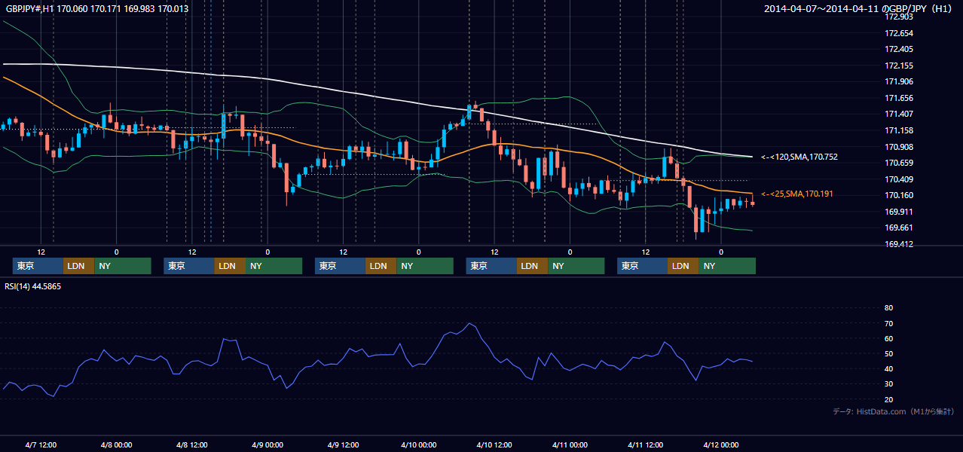Click the 171.906 price axis label
Screen dimensions: 963x452
(x=898, y=81)
